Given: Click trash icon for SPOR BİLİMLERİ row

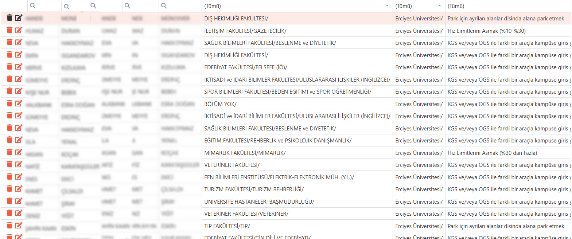Looking at the screenshot, I should point(9,91).
